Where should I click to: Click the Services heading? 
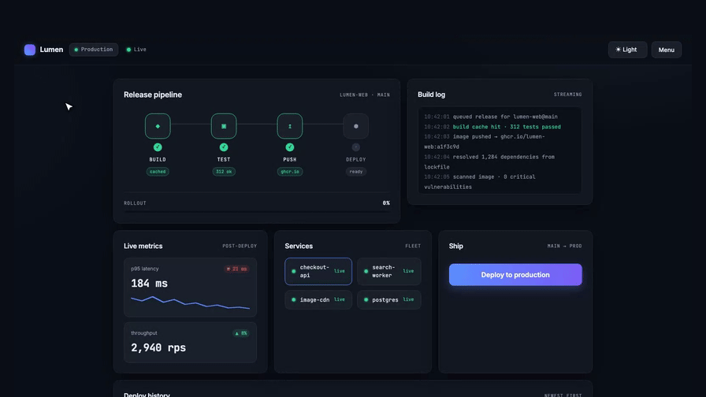point(299,247)
